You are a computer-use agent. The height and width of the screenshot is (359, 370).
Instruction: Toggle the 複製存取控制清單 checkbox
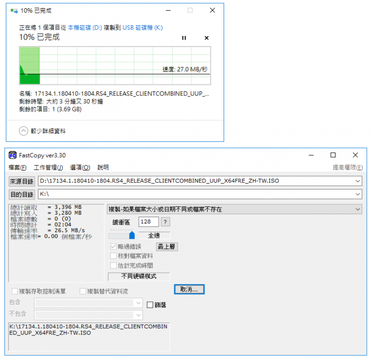coord(15,291)
